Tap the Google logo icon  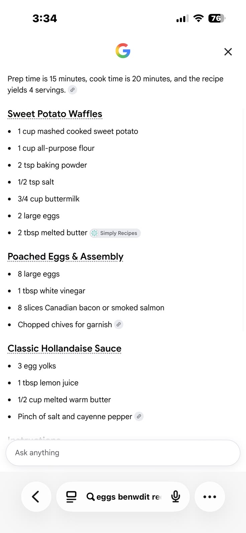(123, 51)
